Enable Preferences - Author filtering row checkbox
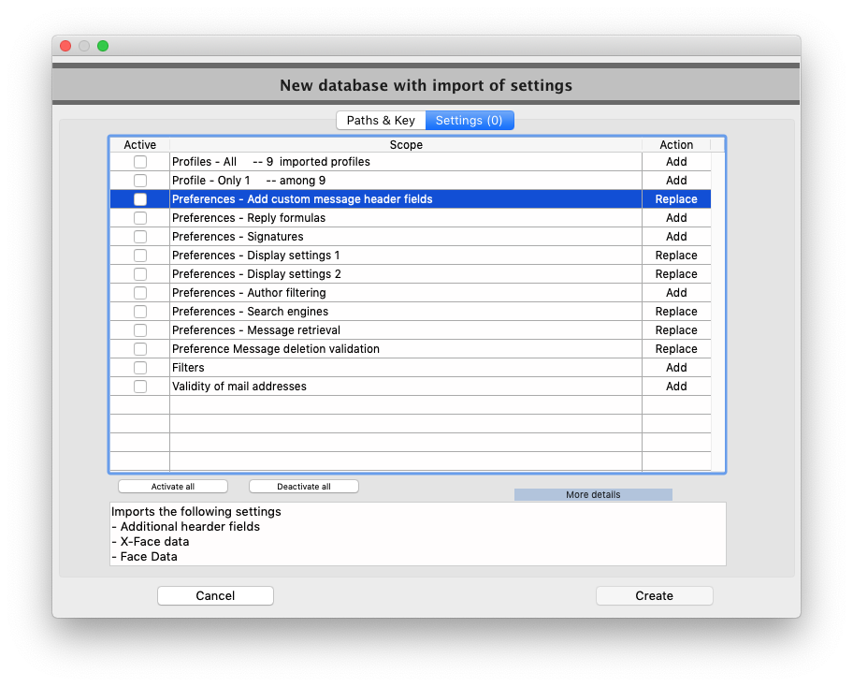This screenshot has height=687, width=853. coord(139,292)
